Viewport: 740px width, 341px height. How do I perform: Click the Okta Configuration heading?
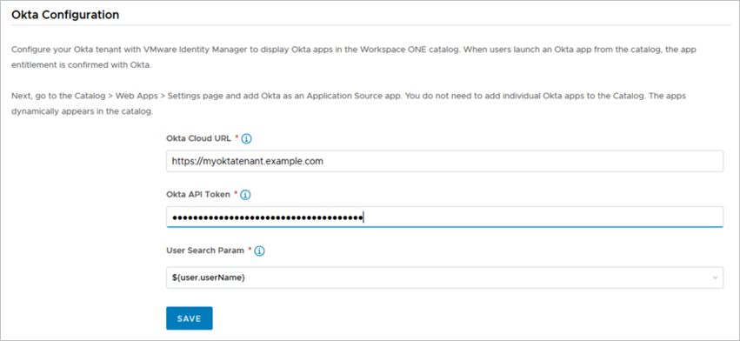pos(65,15)
